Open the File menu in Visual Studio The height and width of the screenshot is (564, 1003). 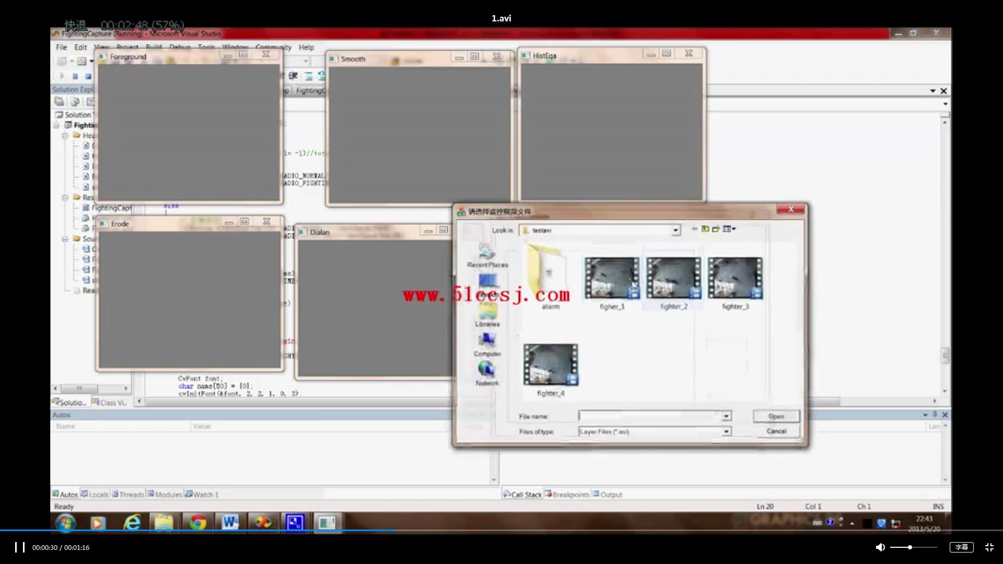[x=62, y=47]
